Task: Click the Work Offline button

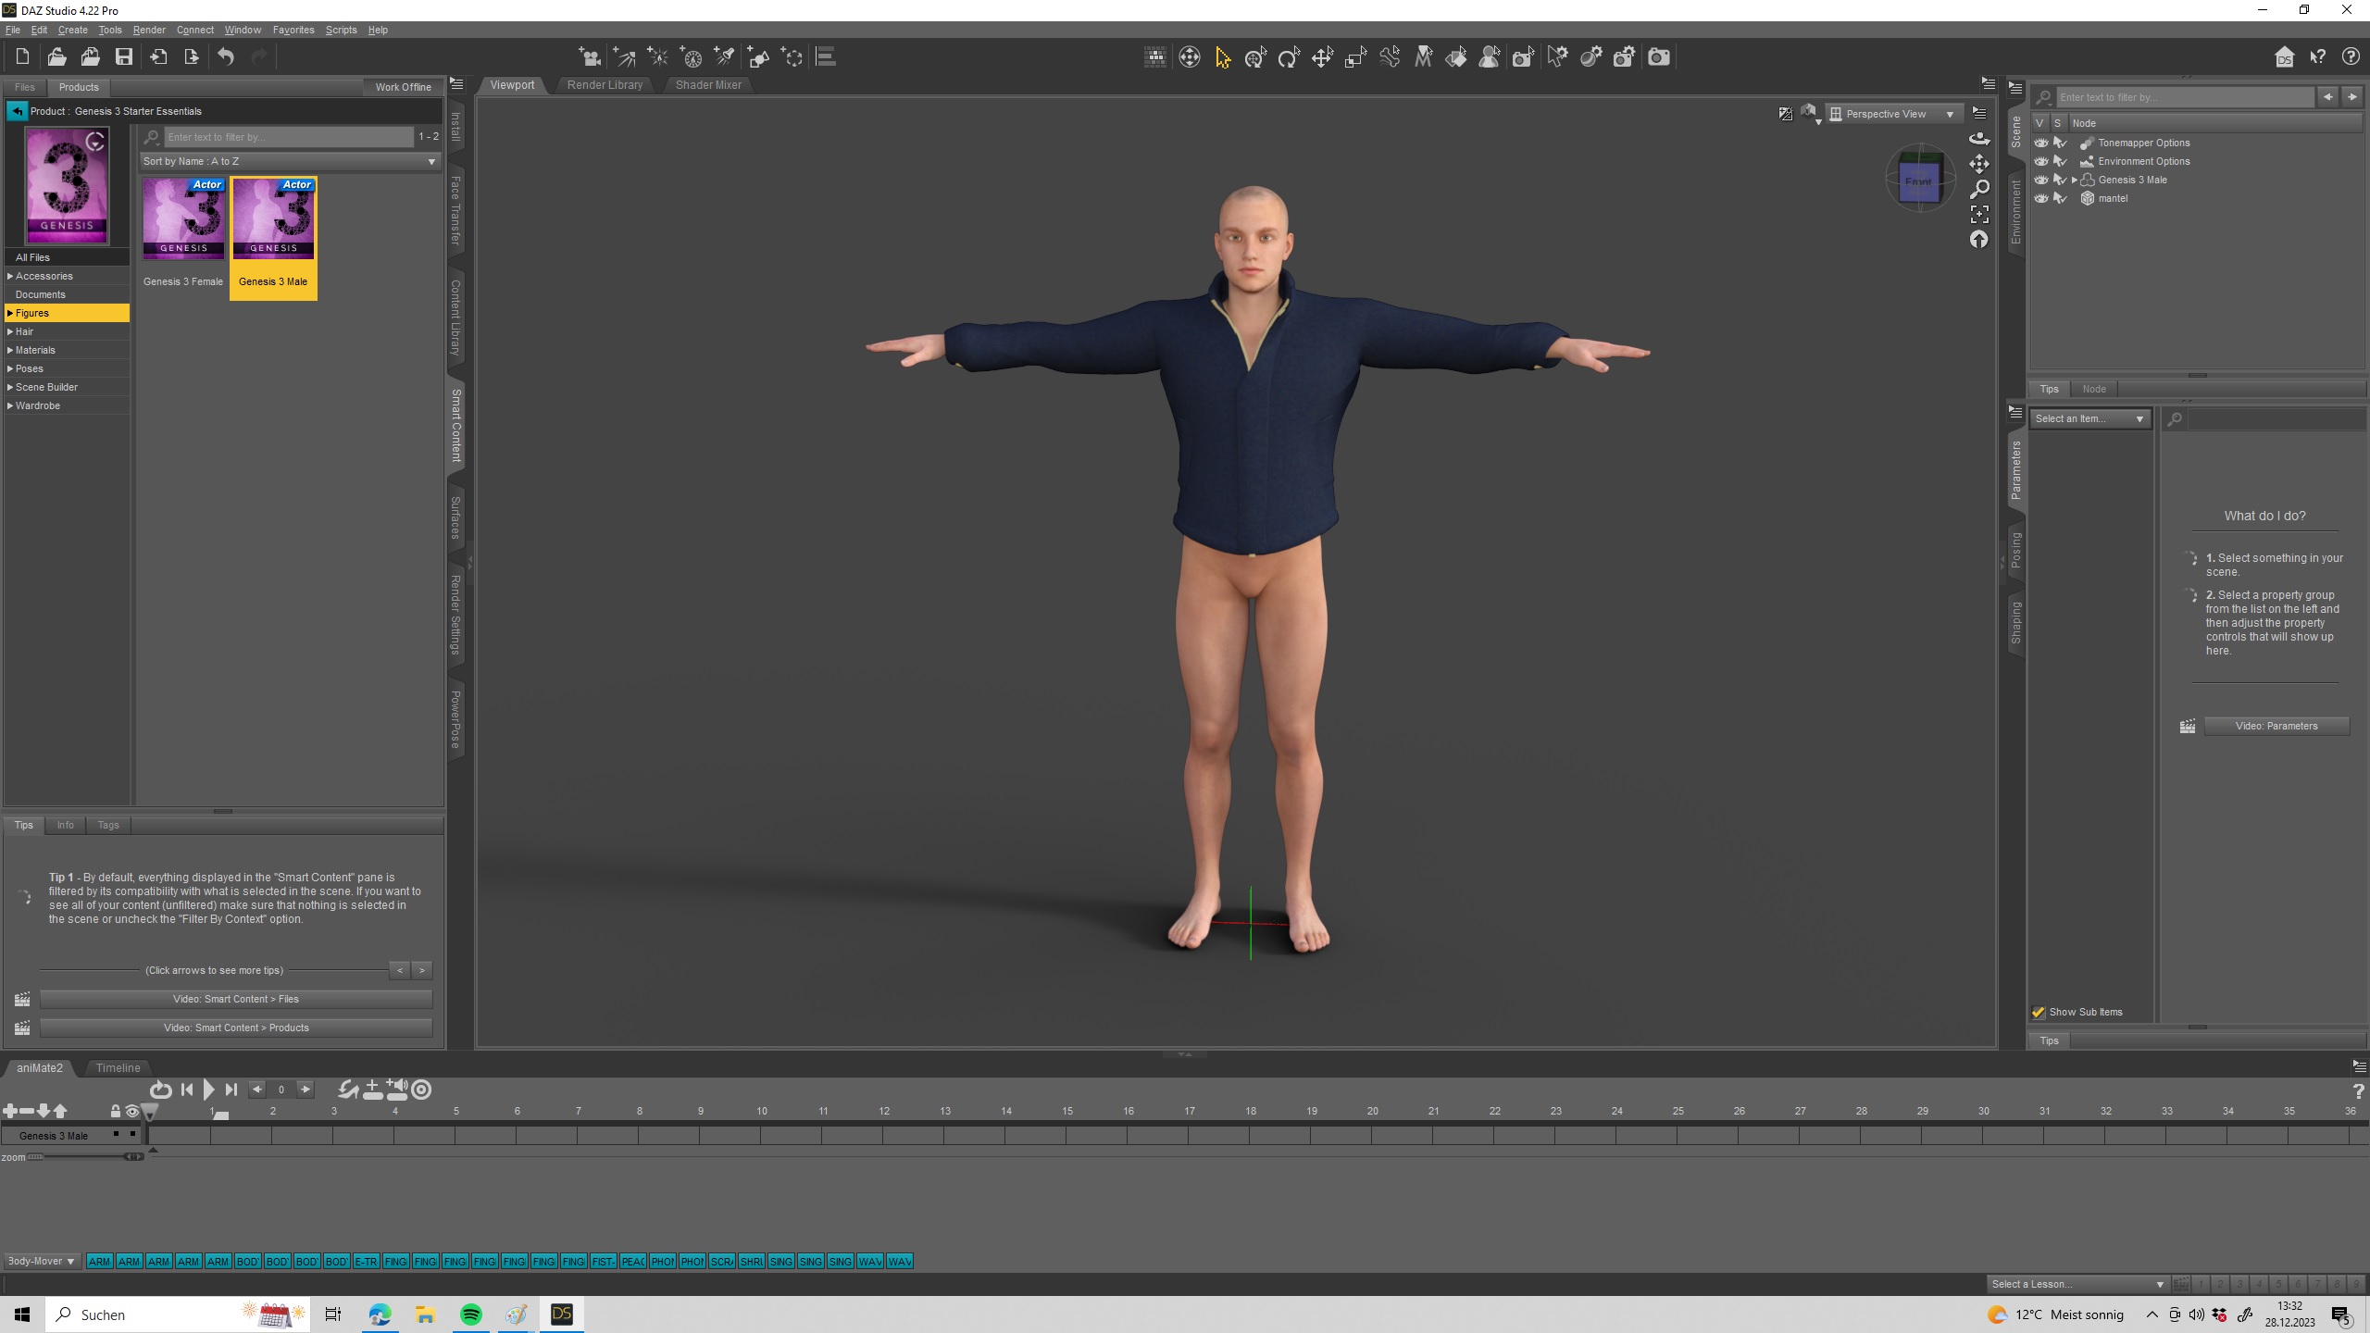Action: pyautogui.click(x=403, y=87)
